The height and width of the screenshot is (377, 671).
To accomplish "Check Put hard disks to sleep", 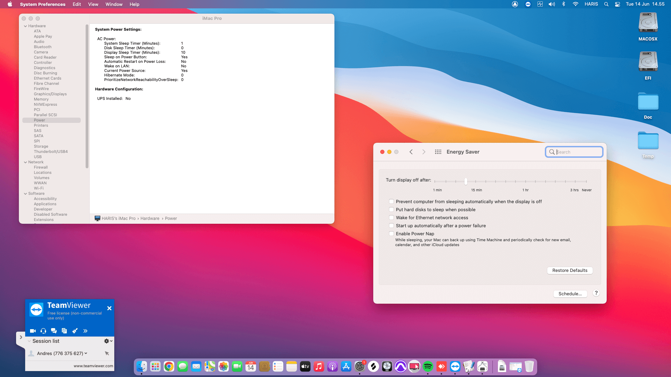I will [391, 210].
